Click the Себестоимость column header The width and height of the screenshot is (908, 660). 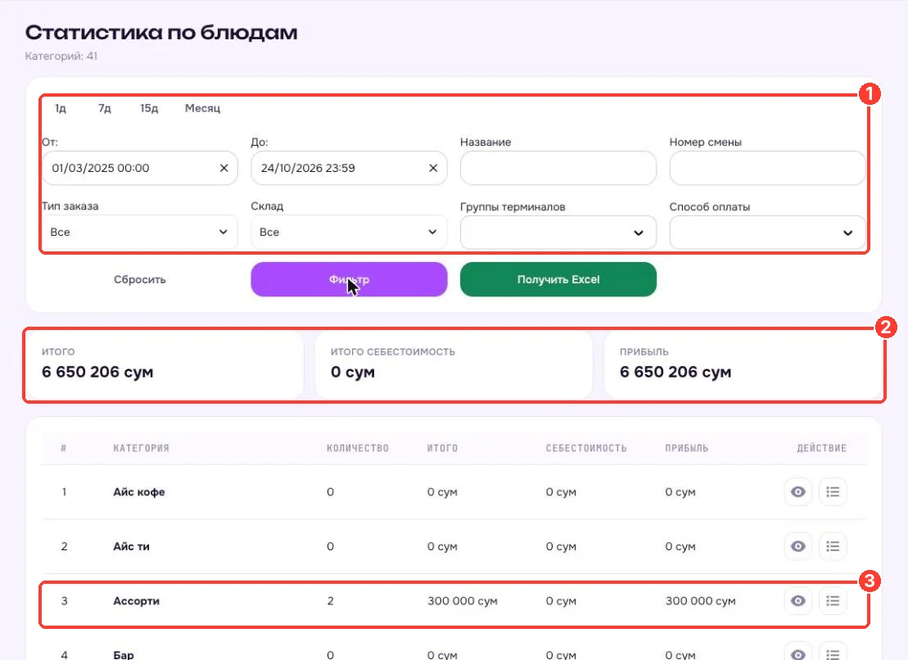(x=586, y=448)
